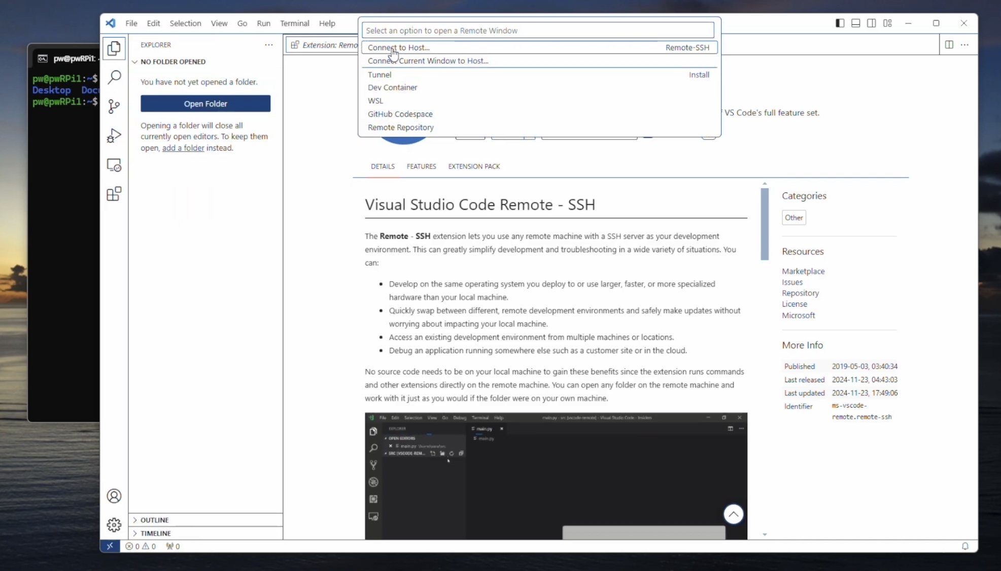Expand the Outline section
This screenshot has width=1001, height=571.
tap(155, 520)
